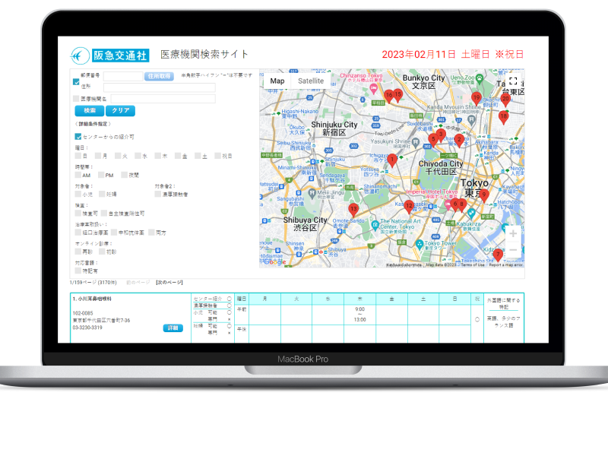Select the Map view tab
The height and width of the screenshot is (456, 608).
[x=277, y=81]
